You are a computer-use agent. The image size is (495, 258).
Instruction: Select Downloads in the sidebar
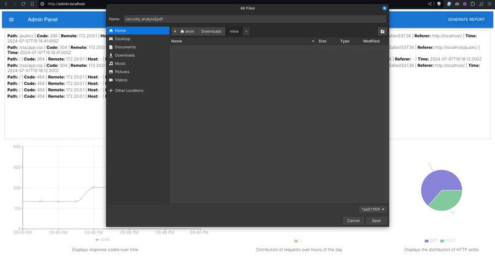click(x=138, y=55)
